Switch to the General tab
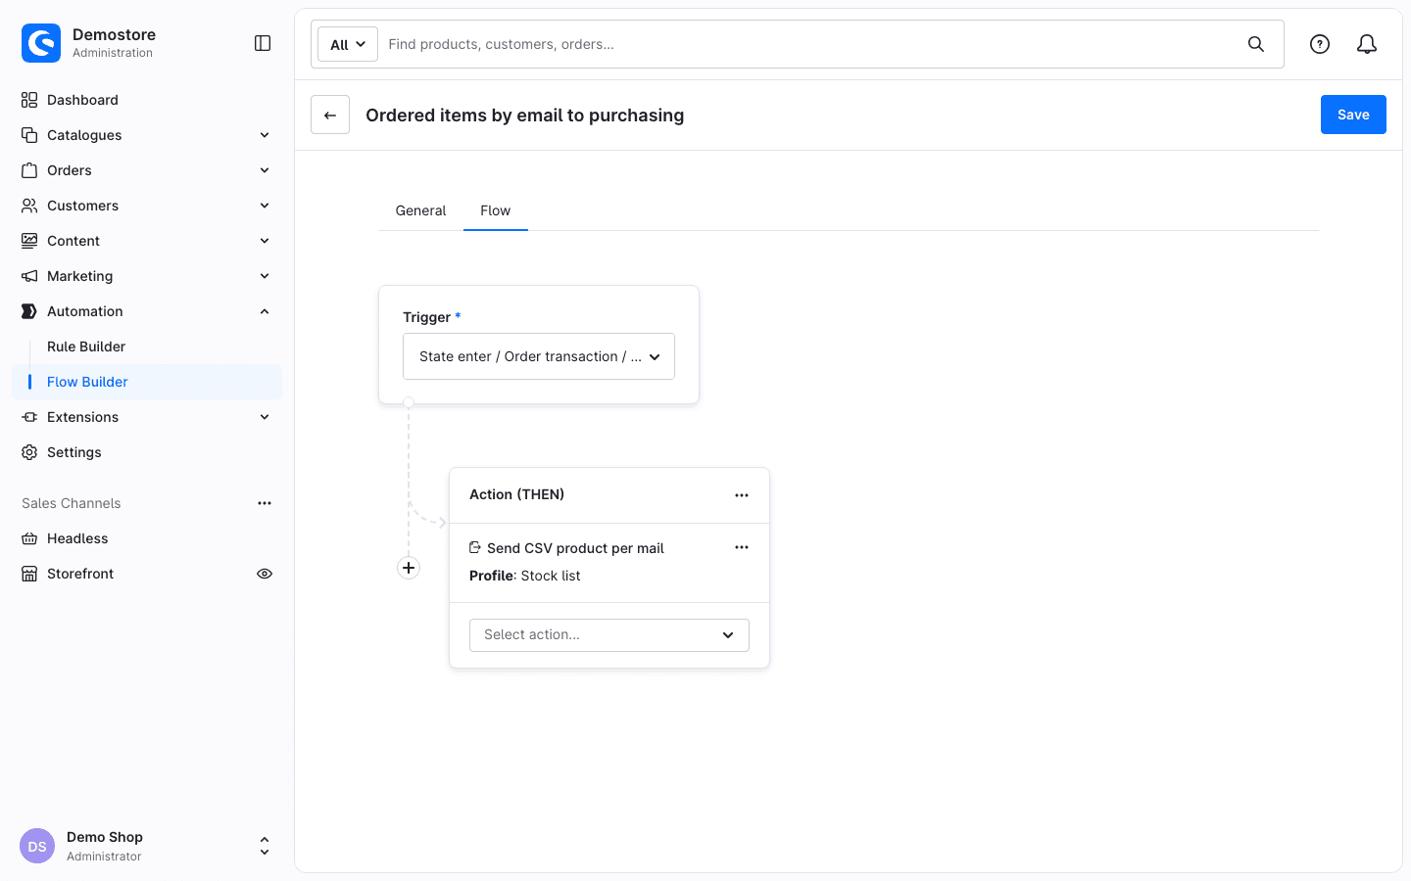 [420, 210]
